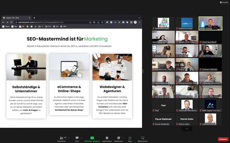
Task: Open the yellow smiley bookmark
Action: [x=28, y=27]
